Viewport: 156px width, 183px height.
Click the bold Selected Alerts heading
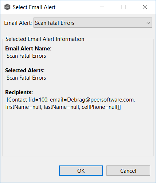coord(25,70)
